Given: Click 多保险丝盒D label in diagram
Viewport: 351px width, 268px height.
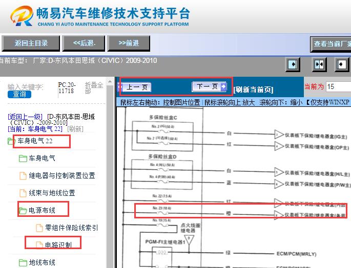Looking at the screenshot, I should [x=162, y=157].
